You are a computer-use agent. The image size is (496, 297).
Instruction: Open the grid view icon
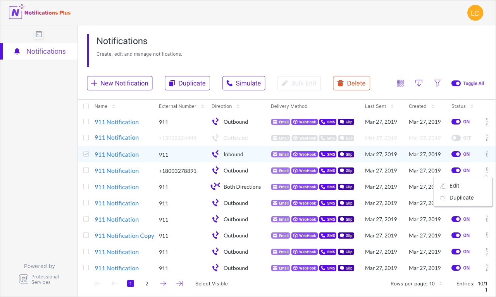pos(400,83)
